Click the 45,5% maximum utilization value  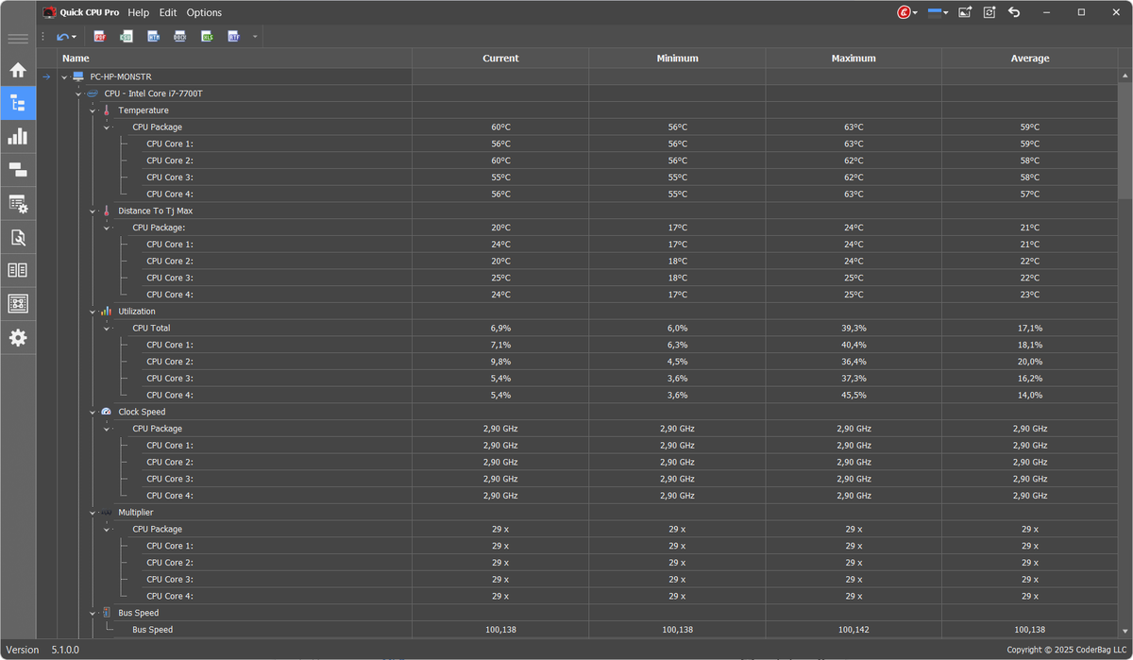click(854, 396)
